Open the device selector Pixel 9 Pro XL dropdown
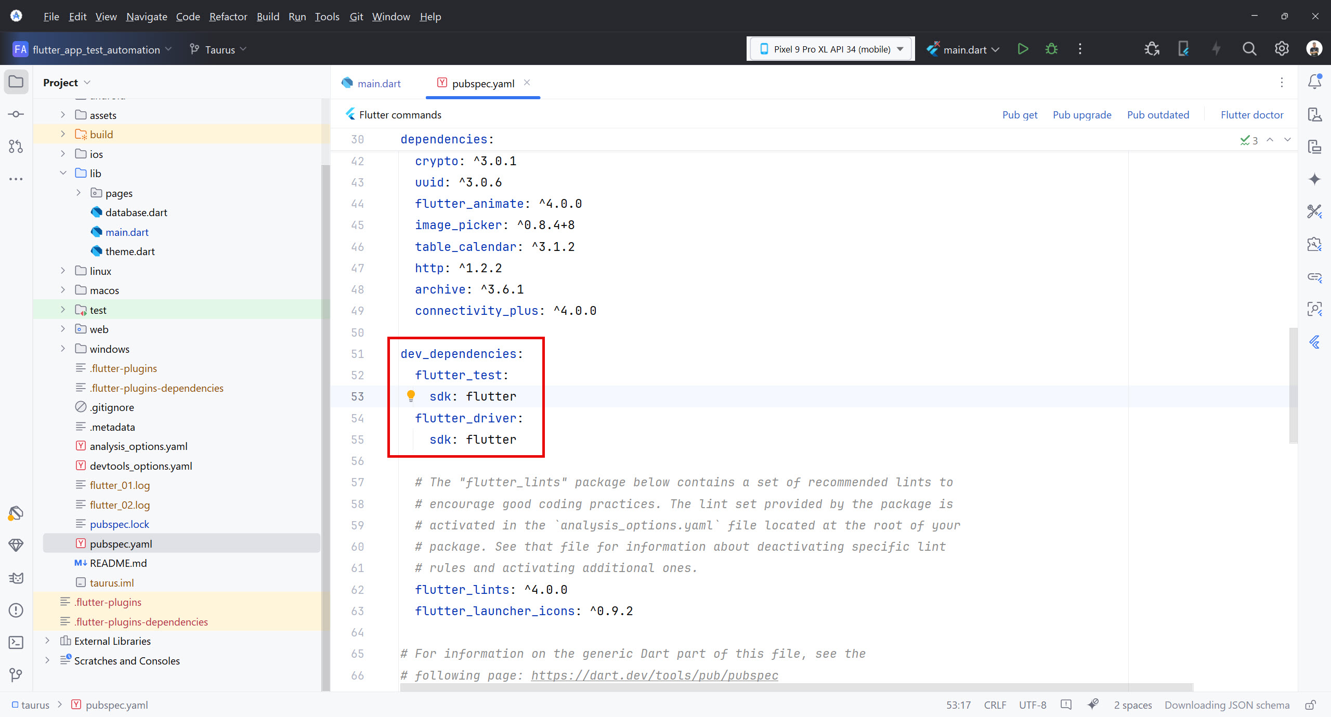The image size is (1331, 717). tap(831, 49)
